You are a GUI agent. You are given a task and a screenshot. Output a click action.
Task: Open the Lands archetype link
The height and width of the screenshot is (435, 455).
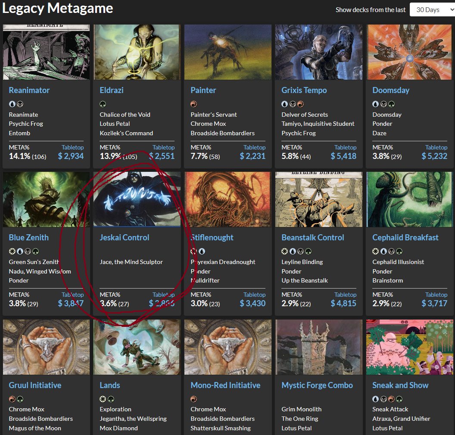(x=110, y=385)
